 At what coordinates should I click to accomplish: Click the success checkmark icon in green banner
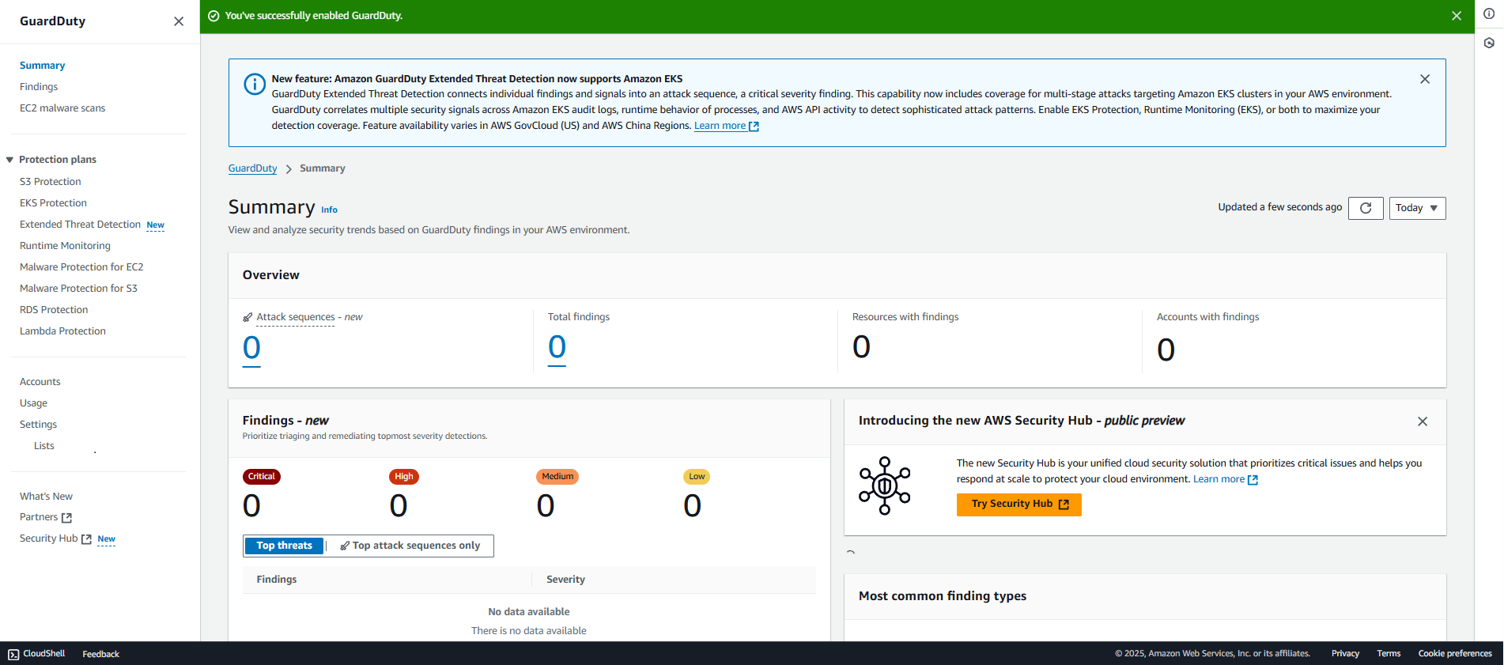pos(214,16)
